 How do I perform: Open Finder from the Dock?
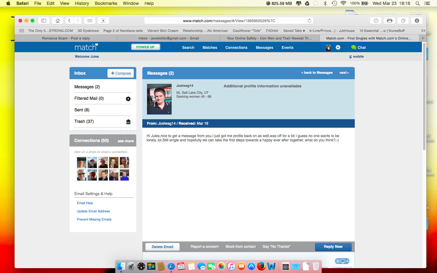pos(121,266)
